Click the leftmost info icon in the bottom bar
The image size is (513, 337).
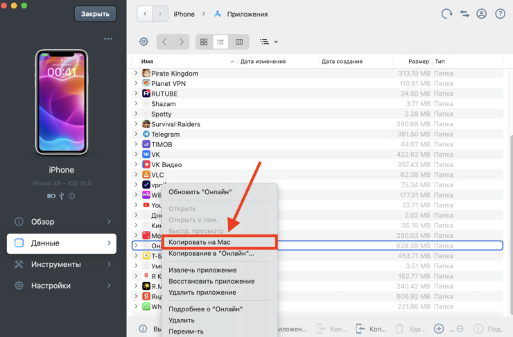[x=143, y=329]
